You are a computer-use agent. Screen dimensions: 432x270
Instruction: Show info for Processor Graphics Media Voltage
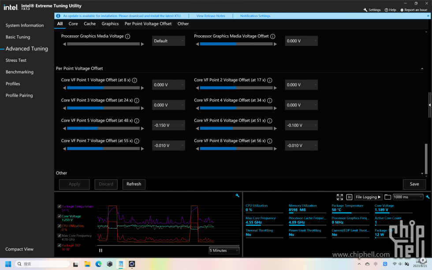click(x=127, y=37)
